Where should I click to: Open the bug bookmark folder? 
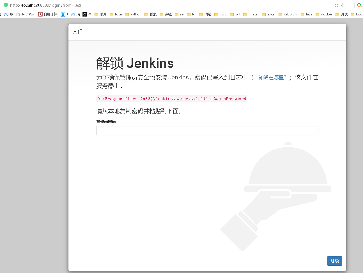[357, 14]
